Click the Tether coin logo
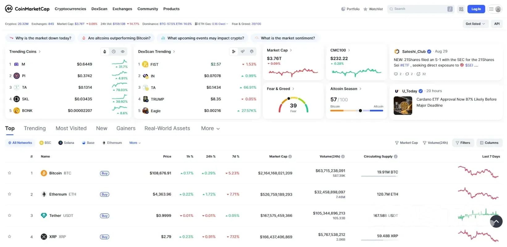 [x=44, y=216]
